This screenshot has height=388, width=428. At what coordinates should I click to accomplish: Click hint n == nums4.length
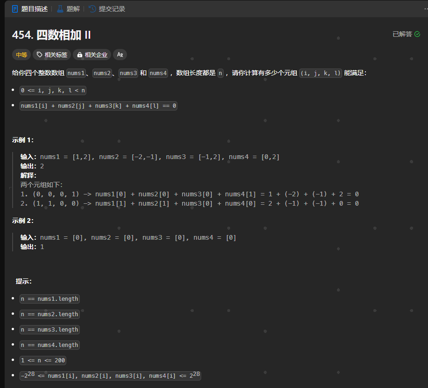pyautogui.click(x=49, y=345)
